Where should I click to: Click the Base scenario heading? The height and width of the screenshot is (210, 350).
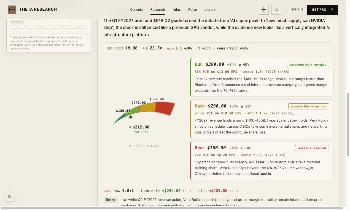point(200,106)
